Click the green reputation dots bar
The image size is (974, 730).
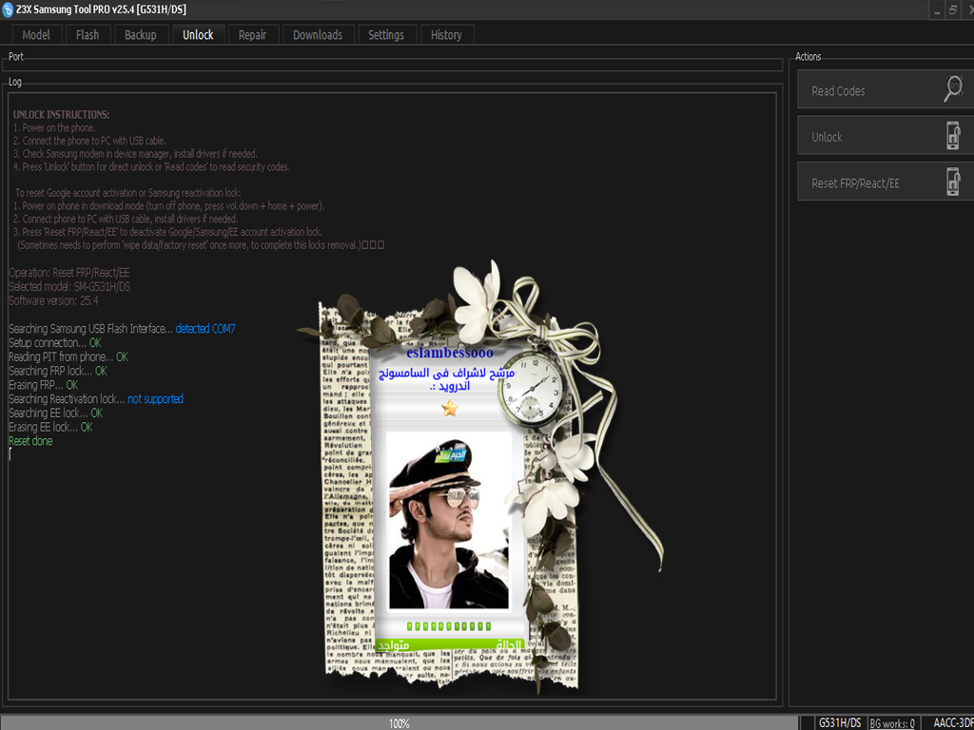(449, 626)
